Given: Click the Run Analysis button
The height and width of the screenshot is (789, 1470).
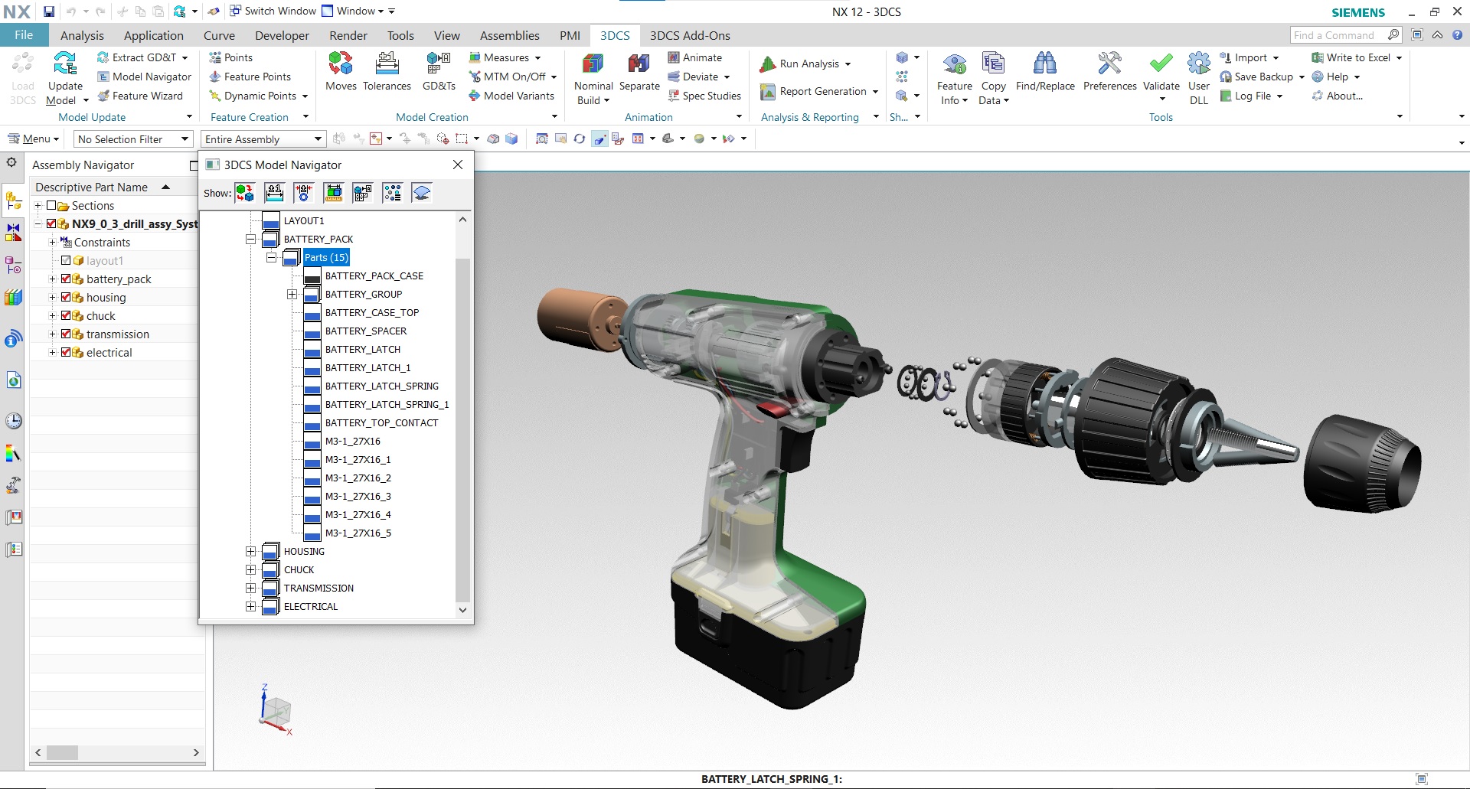Looking at the screenshot, I should coord(805,64).
